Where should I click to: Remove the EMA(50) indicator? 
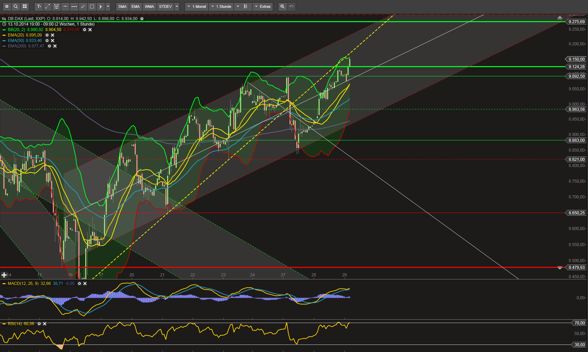coord(53,41)
